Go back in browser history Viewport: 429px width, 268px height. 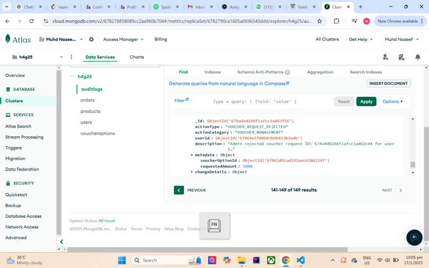7,21
